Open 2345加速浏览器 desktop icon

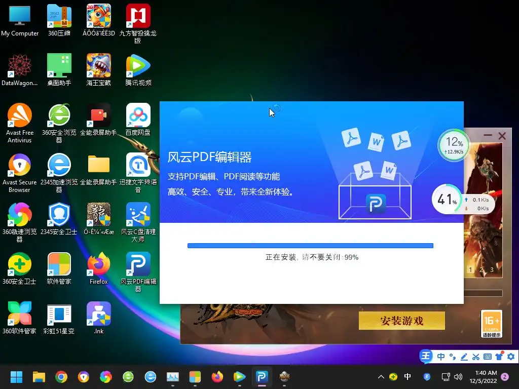(59, 173)
